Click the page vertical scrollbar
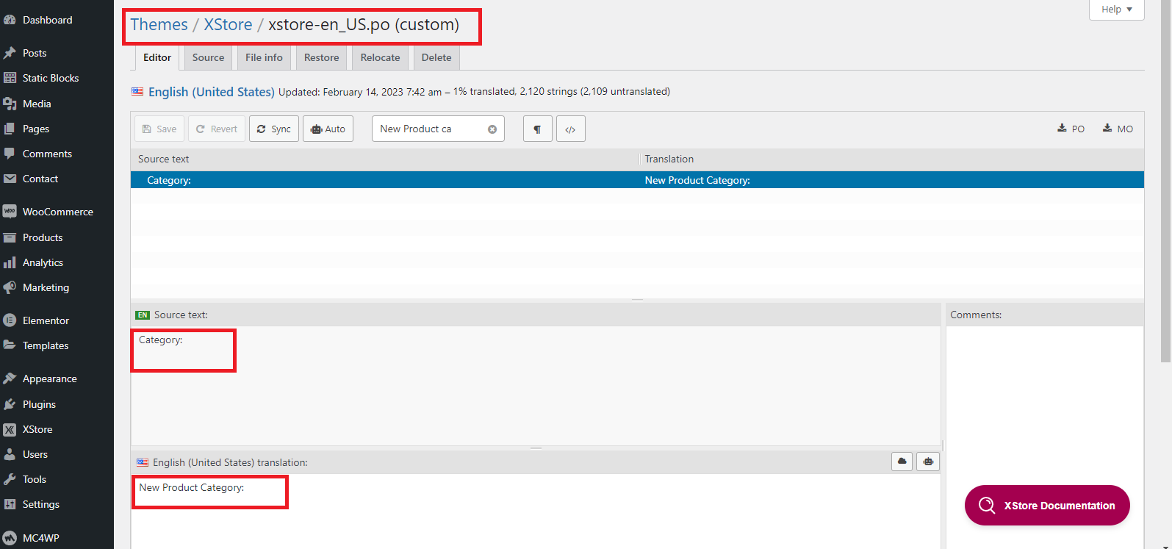Image resolution: width=1172 pixels, height=549 pixels. click(1165, 180)
